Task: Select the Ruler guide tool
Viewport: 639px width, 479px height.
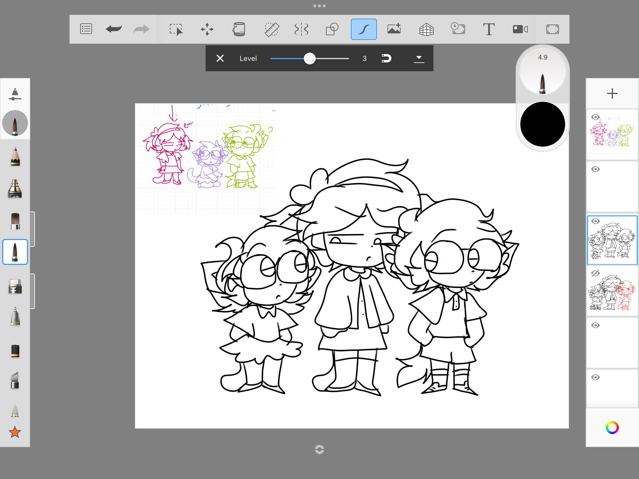Action: pos(271,29)
